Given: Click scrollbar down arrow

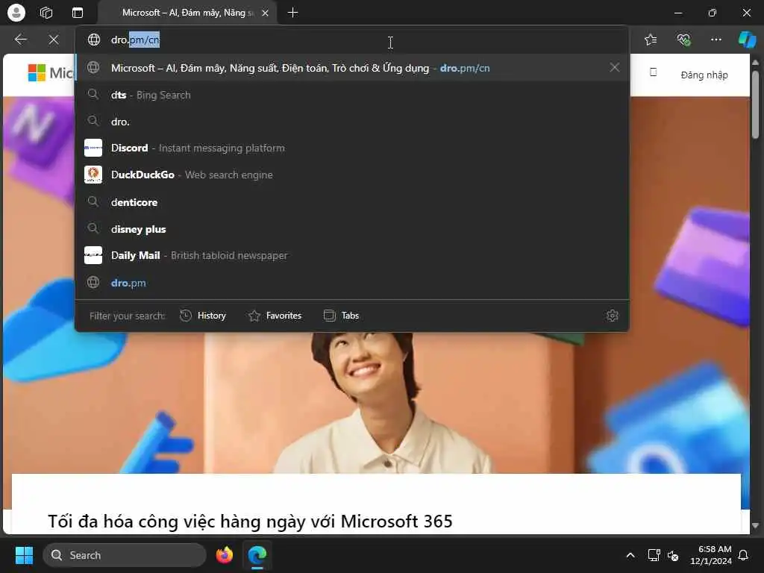Looking at the screenshot, I should point(755,526).
